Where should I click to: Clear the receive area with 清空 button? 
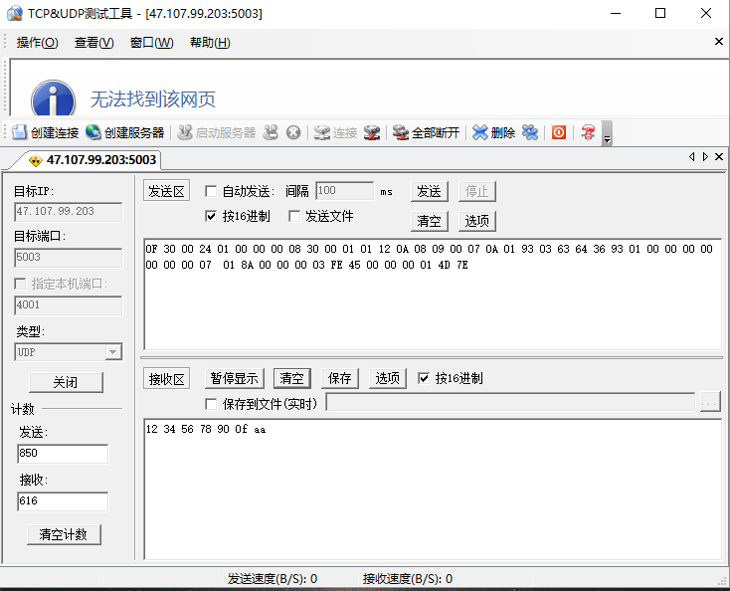[292, 378]
